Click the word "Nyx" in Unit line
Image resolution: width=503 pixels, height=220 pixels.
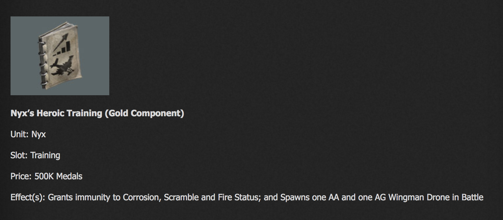click(x=39, y=135)
